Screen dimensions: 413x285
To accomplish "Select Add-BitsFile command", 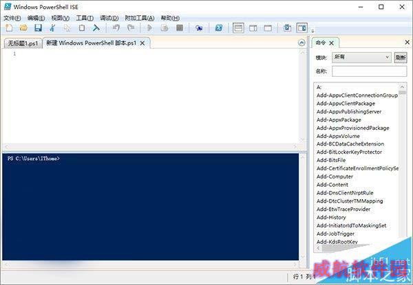I will (331, 160).
